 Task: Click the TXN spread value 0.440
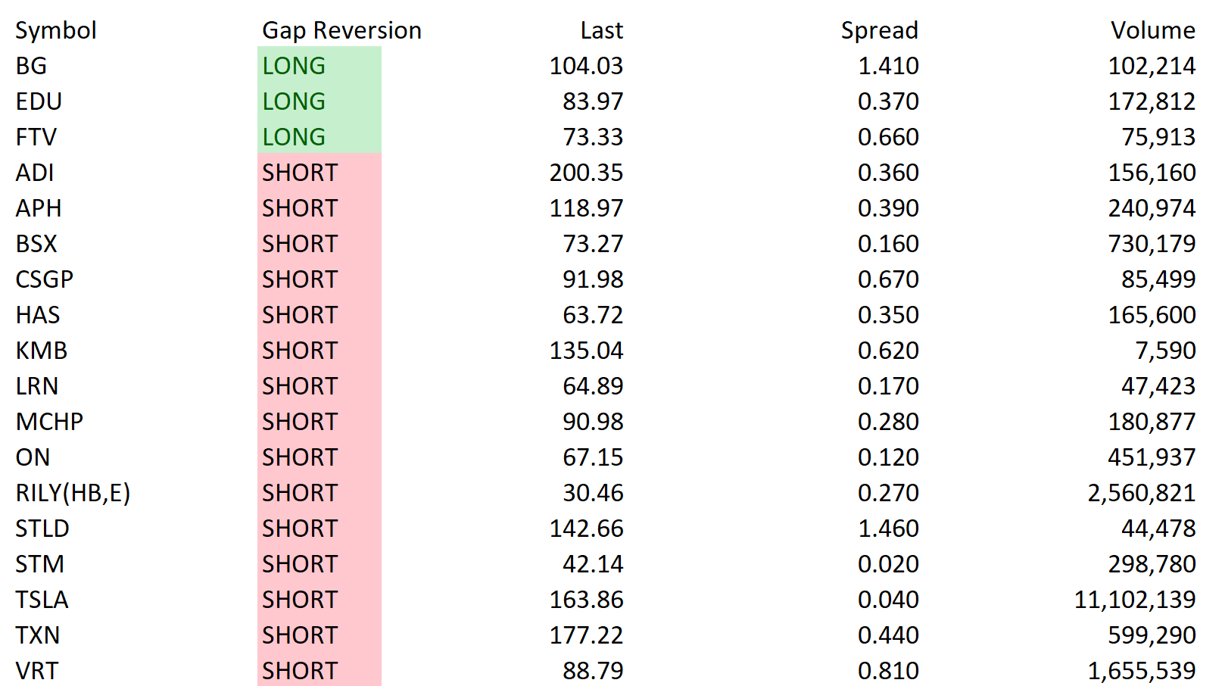[888, 635]
